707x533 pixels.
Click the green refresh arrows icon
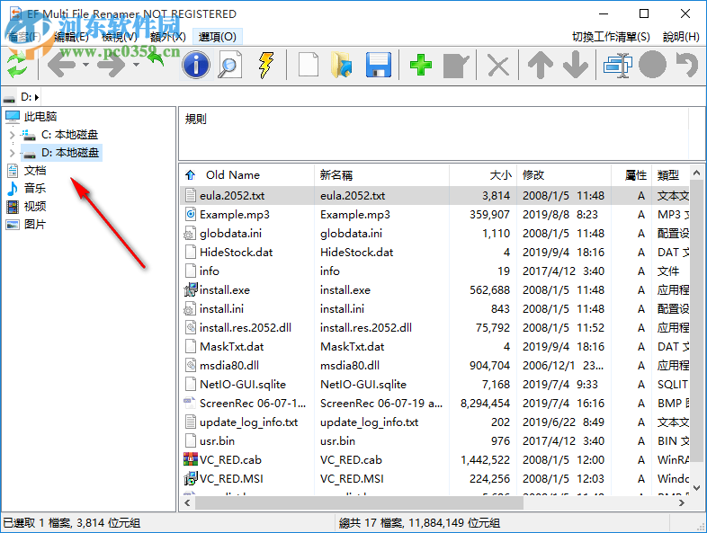18,66
